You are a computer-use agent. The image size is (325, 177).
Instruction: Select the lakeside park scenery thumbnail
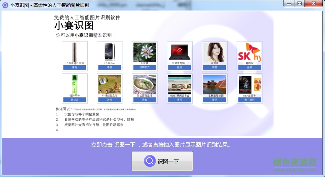click(x=214, y=85)
